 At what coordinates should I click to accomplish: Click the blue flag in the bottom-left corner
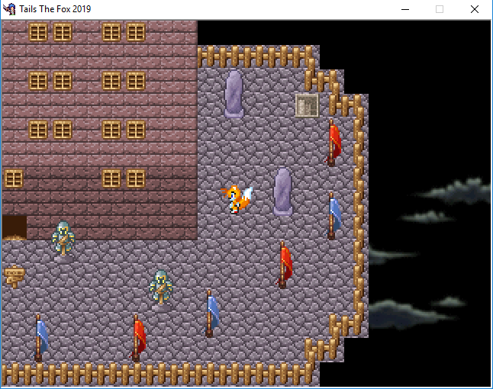[x=40, y=338]
